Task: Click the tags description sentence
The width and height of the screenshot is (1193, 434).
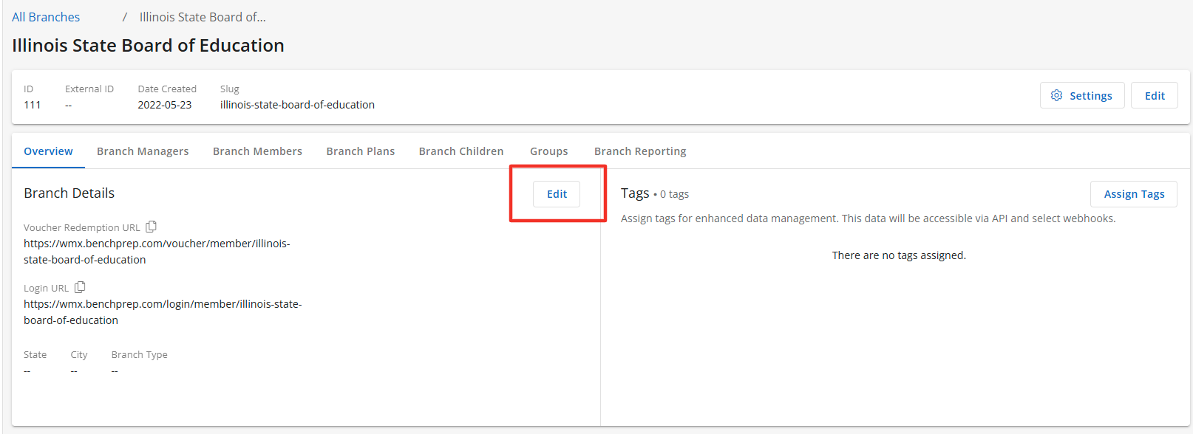Action: (x=869, y=218)
